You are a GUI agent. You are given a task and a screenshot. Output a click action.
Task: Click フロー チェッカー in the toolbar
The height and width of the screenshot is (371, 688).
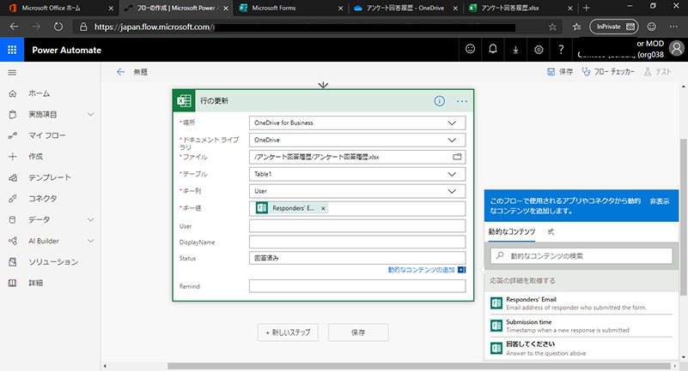point(608,72)
